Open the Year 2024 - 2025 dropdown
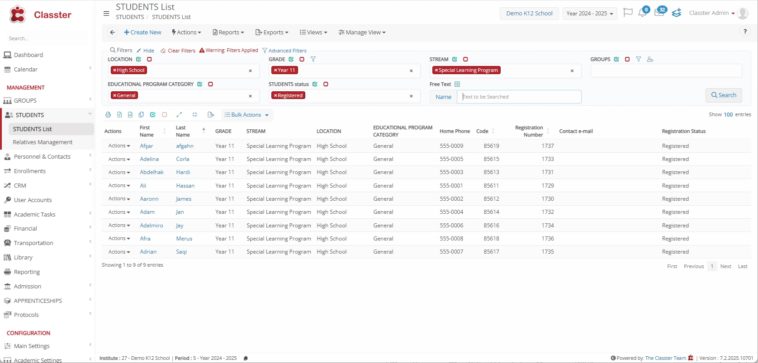Viewport: 758px width, 363px height. point(589,14)
